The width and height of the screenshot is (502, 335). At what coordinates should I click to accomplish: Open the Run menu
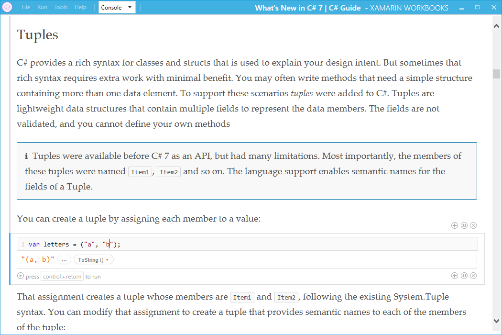tap(42, 8)
